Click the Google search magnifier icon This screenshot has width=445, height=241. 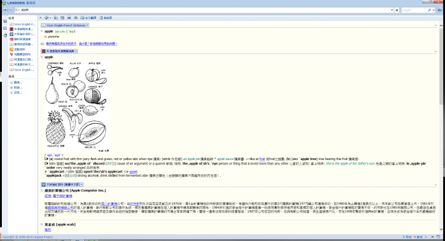(430, 10)
